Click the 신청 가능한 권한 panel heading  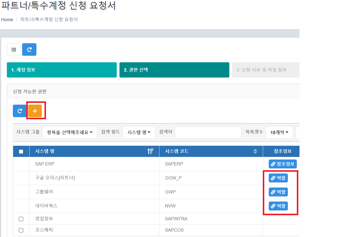(x=30, y=92)
